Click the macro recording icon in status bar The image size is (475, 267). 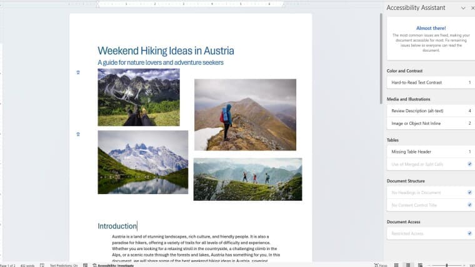click(86, 265)
